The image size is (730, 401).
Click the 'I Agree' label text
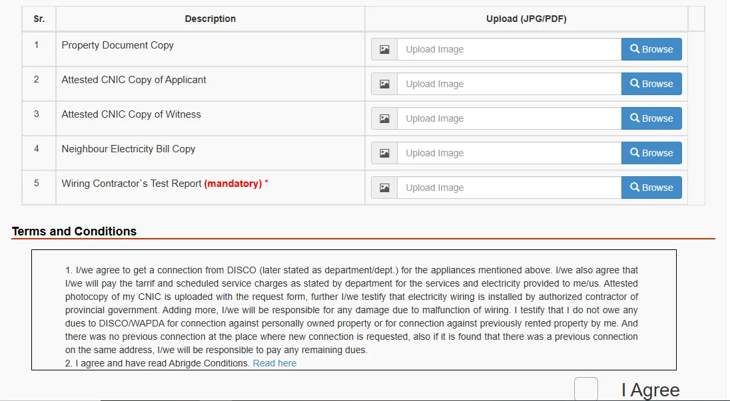coord(650,390)
